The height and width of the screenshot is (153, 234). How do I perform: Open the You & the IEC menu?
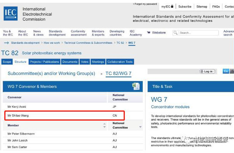[x=8, y=33]
